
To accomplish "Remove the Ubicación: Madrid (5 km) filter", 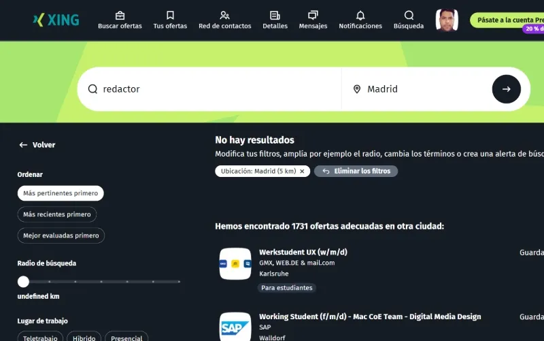I will [302, 172].
